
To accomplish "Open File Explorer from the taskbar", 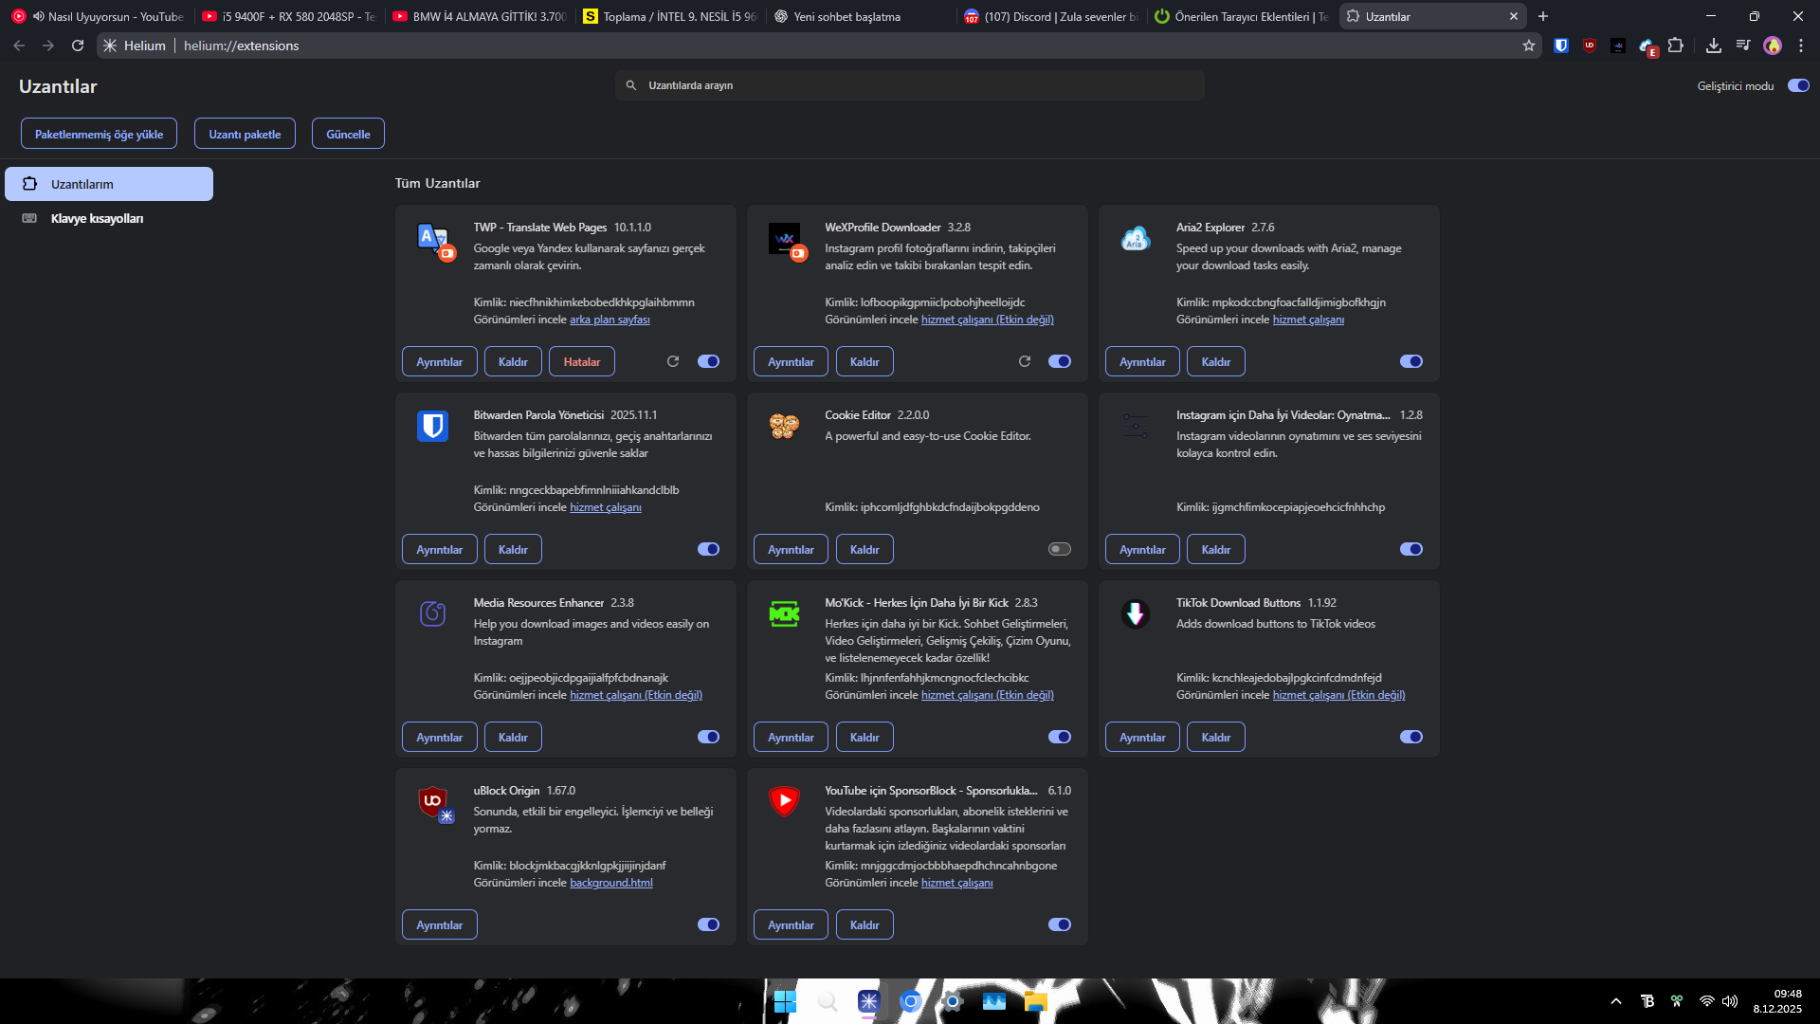I will [1036, 1001].
